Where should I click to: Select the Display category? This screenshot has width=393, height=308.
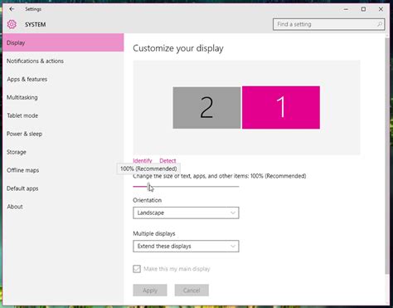[63, 42]
